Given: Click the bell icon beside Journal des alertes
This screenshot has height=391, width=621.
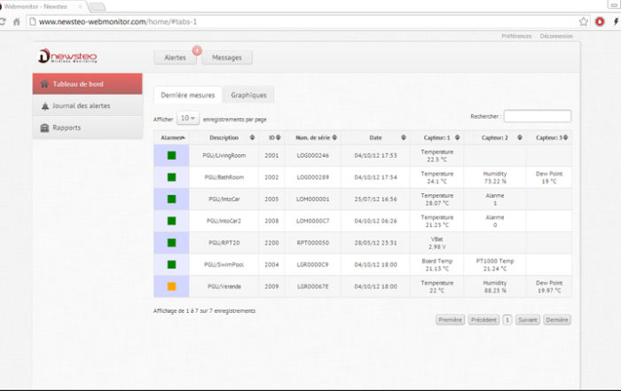Looking at the screenshot, I should tap(45, 106).
